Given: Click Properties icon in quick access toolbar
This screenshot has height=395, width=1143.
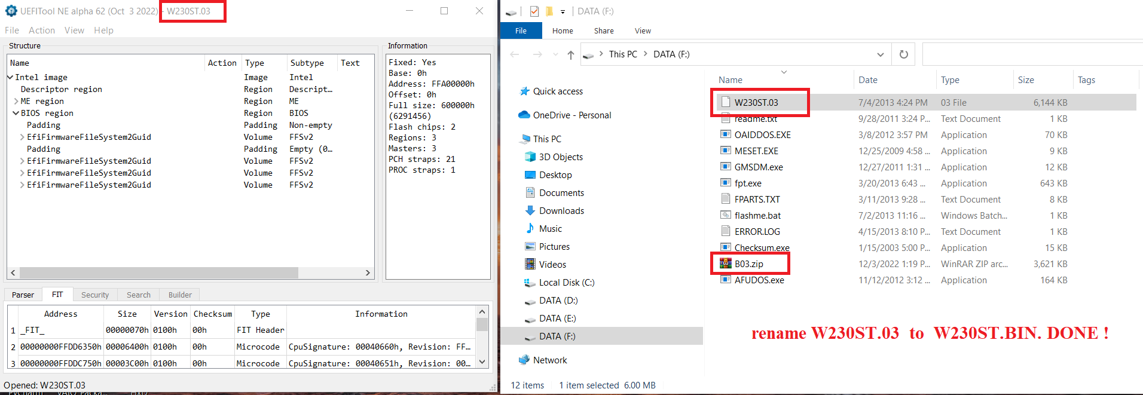Looking at the screenshot, I should [534, 11].
